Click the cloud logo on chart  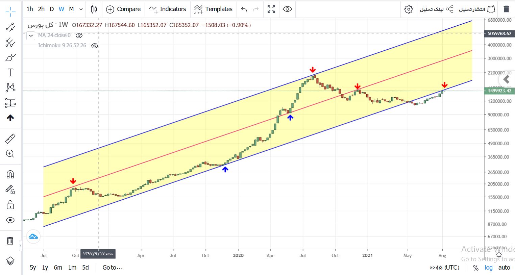tap(33, 236)
